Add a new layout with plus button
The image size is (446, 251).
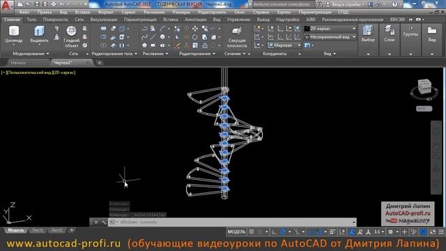point(72,230)
